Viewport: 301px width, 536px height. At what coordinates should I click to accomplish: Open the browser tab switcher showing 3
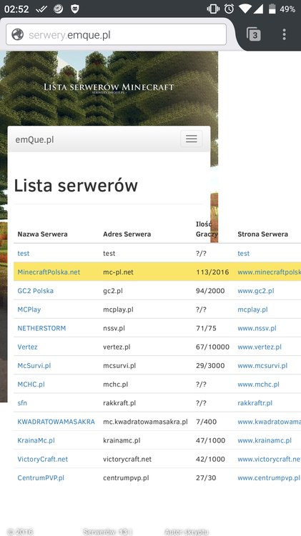click(254, 34)
